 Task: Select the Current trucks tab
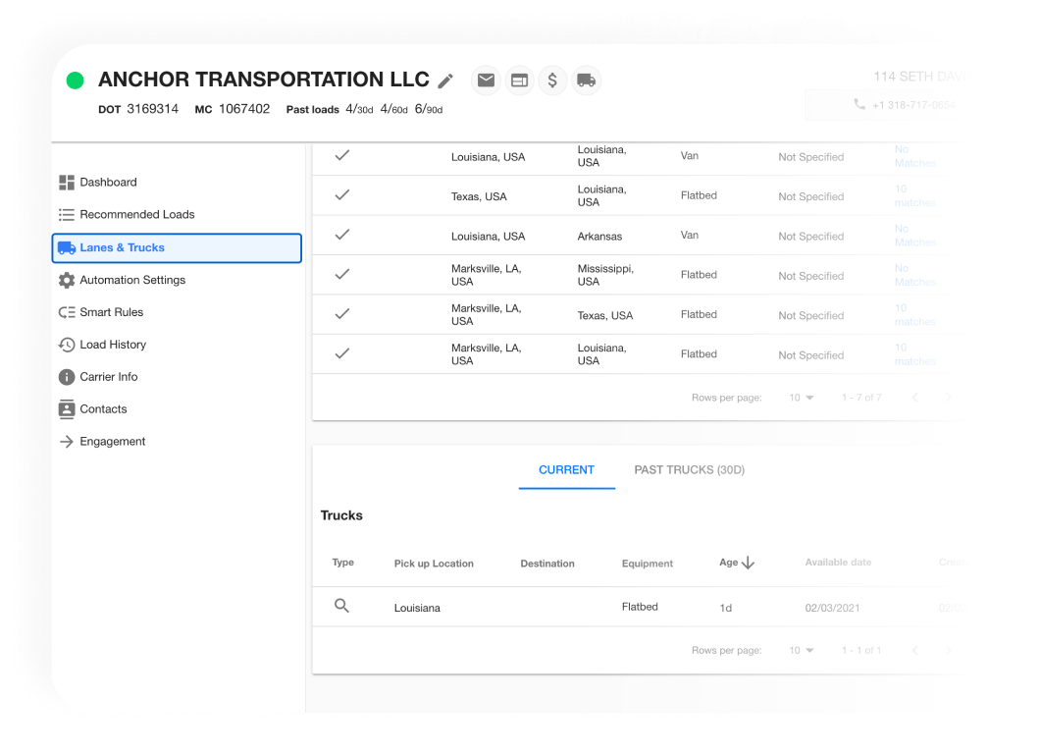pyautogui.click(x=566, y=470)
